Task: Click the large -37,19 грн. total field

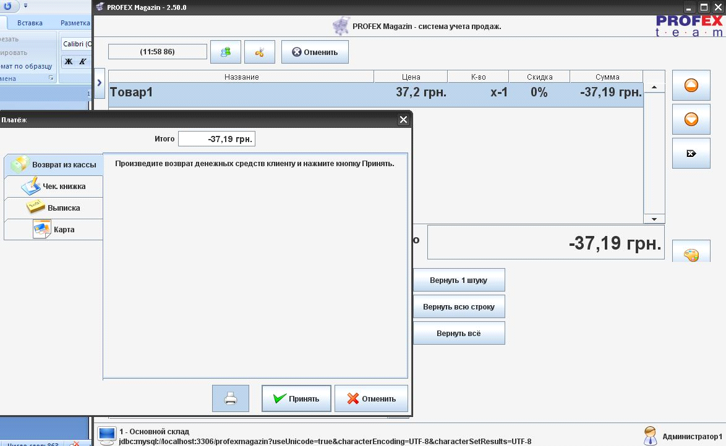Action: (x=546, y=242)
